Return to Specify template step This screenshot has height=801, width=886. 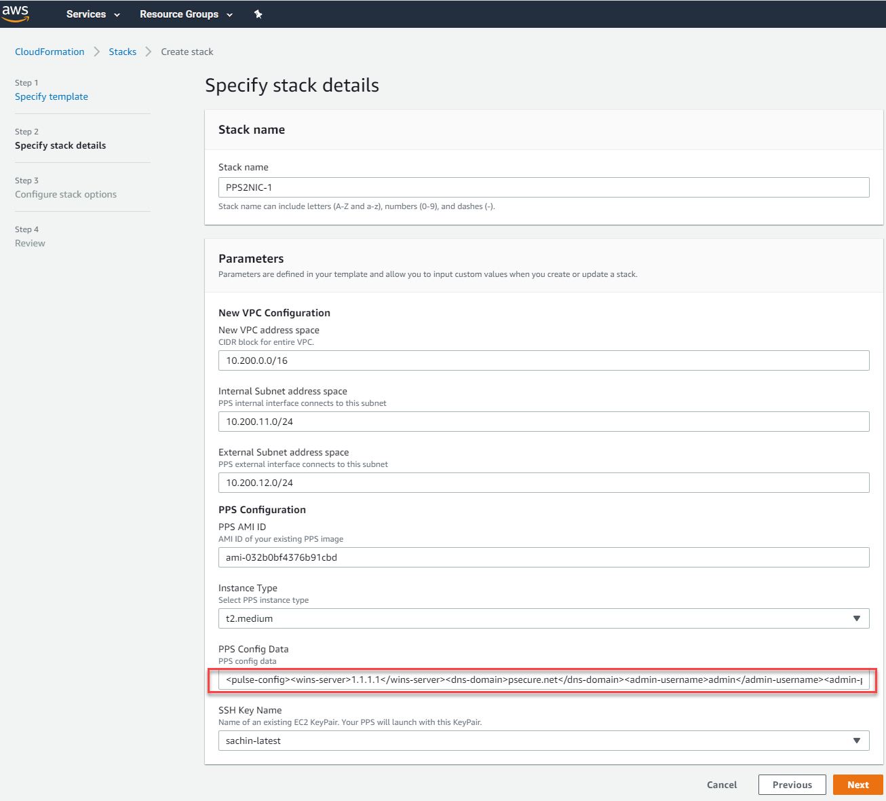(52, 96)
